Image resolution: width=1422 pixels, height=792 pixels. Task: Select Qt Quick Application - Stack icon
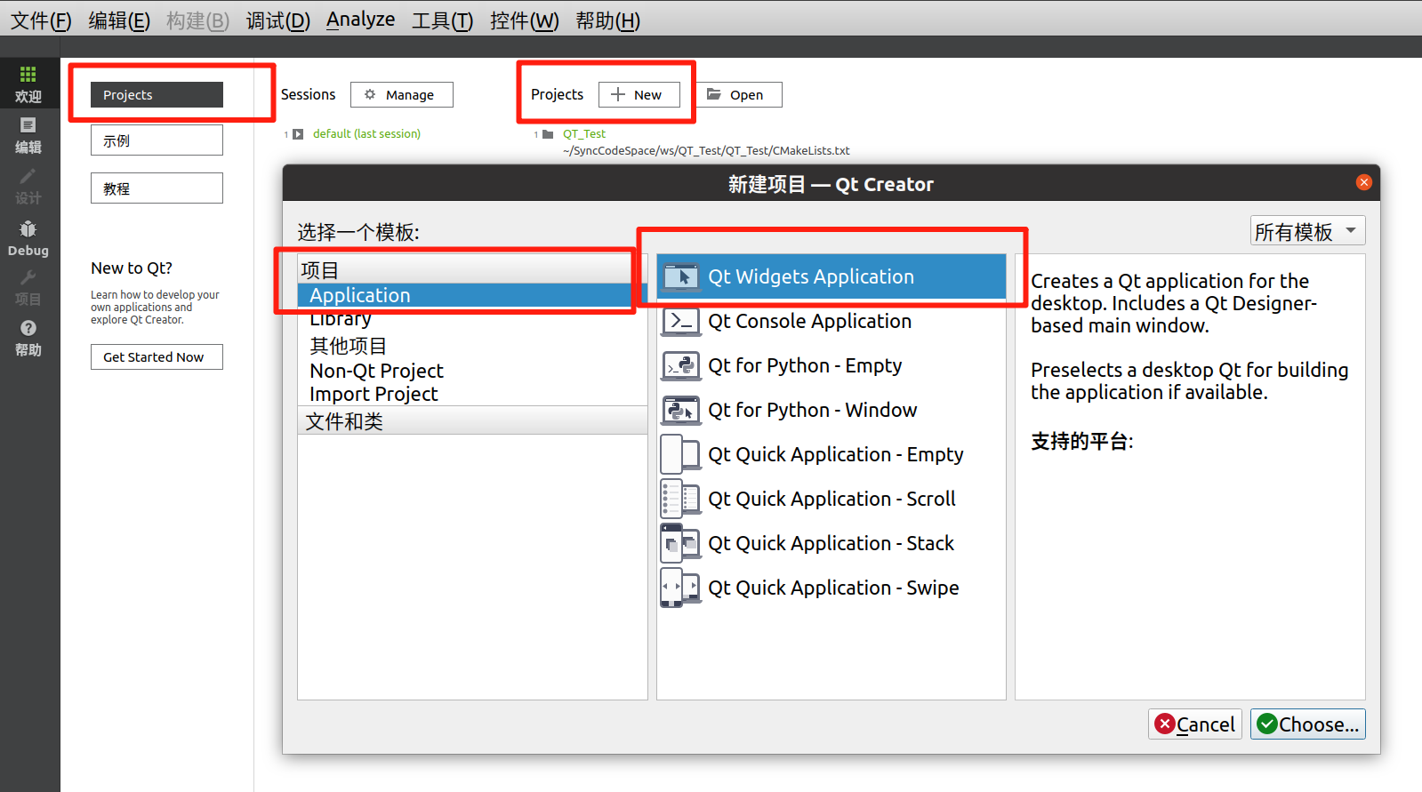(x=680, y=543)
